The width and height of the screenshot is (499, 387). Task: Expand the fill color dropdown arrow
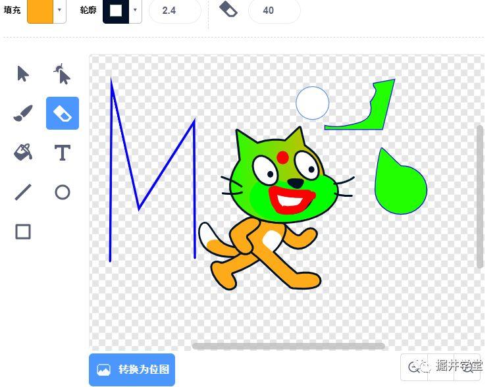(x=59, y=11)
